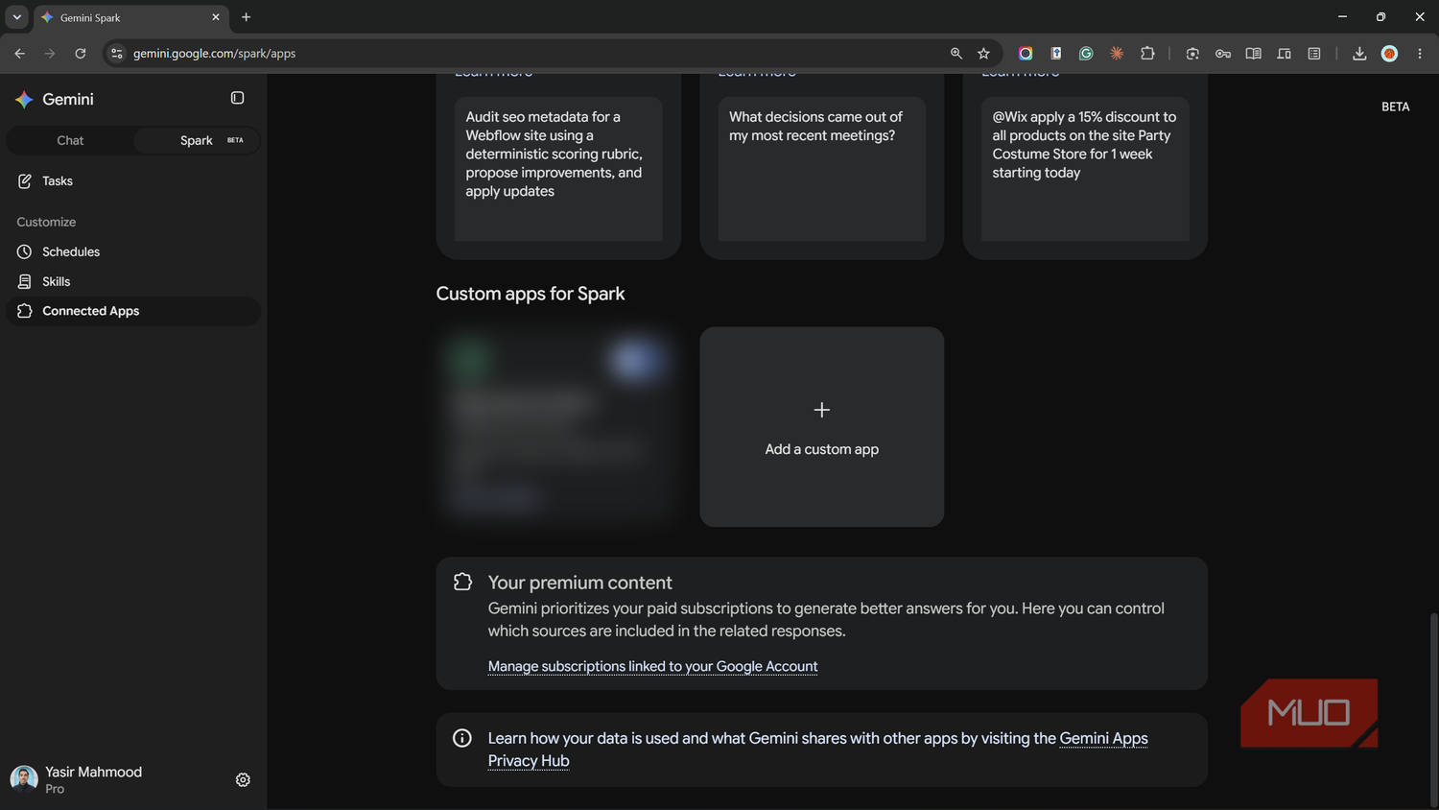The image size is (1439, 810).
Task: Go forward with browser forward arrow
Action: pyautogui.click(x=50, y=53)
